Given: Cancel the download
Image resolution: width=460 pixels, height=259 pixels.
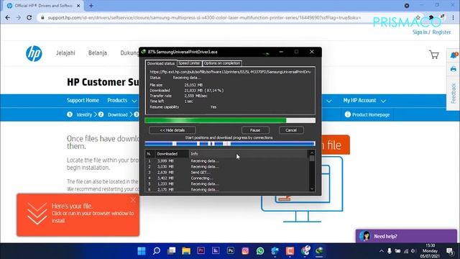Looking at the screenshot, I should (291, 130).
